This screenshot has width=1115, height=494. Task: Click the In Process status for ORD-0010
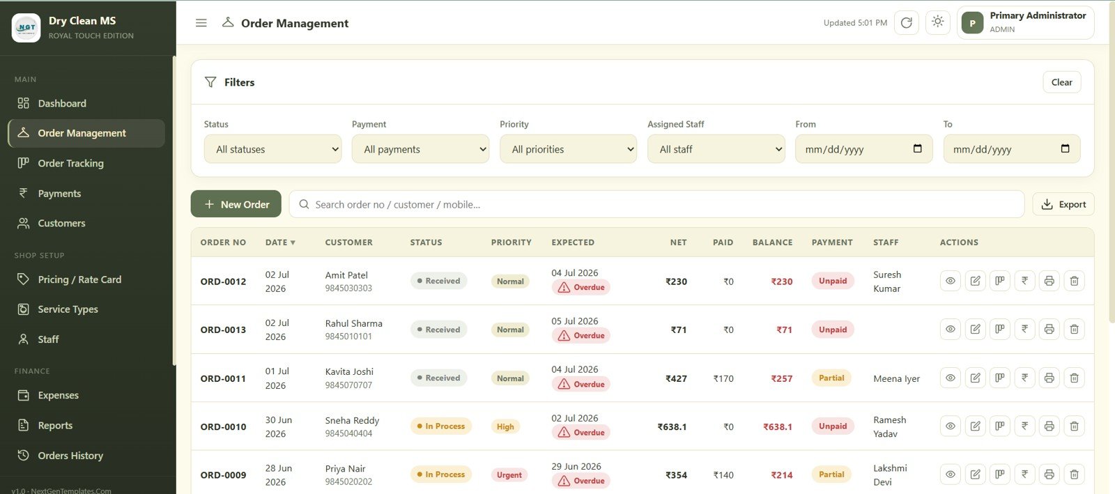coord(441,426)
